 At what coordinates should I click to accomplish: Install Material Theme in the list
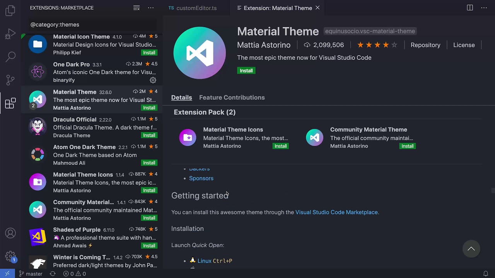tap(149, 108)
